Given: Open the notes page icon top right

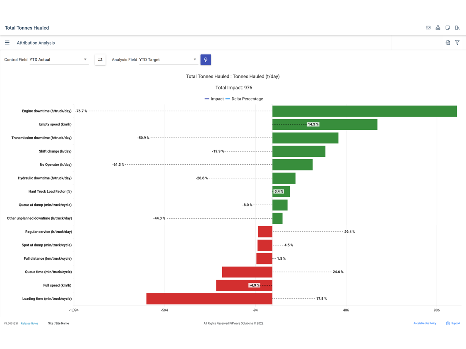Looking at the screenshot, I should click(447, 28).
